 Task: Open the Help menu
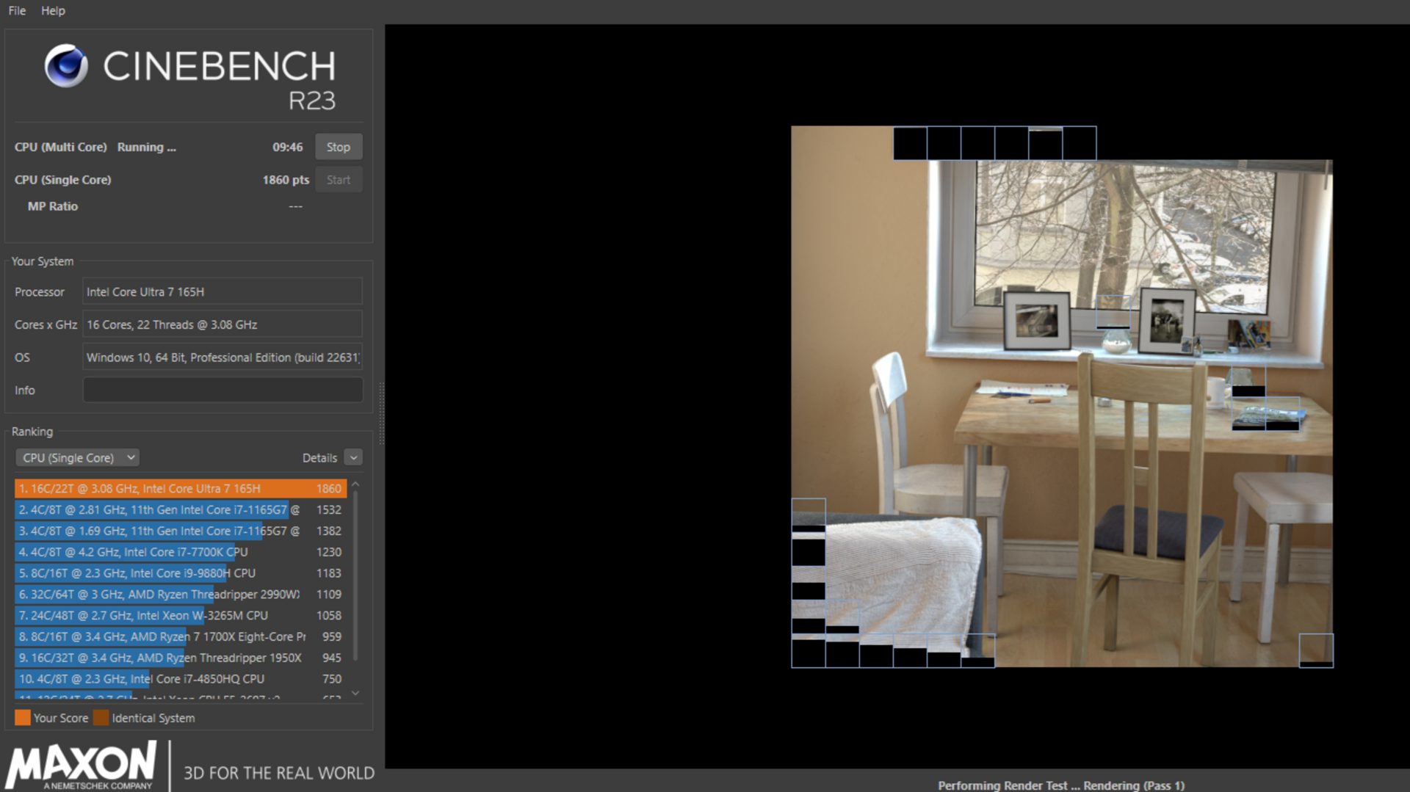click(53, 11)
